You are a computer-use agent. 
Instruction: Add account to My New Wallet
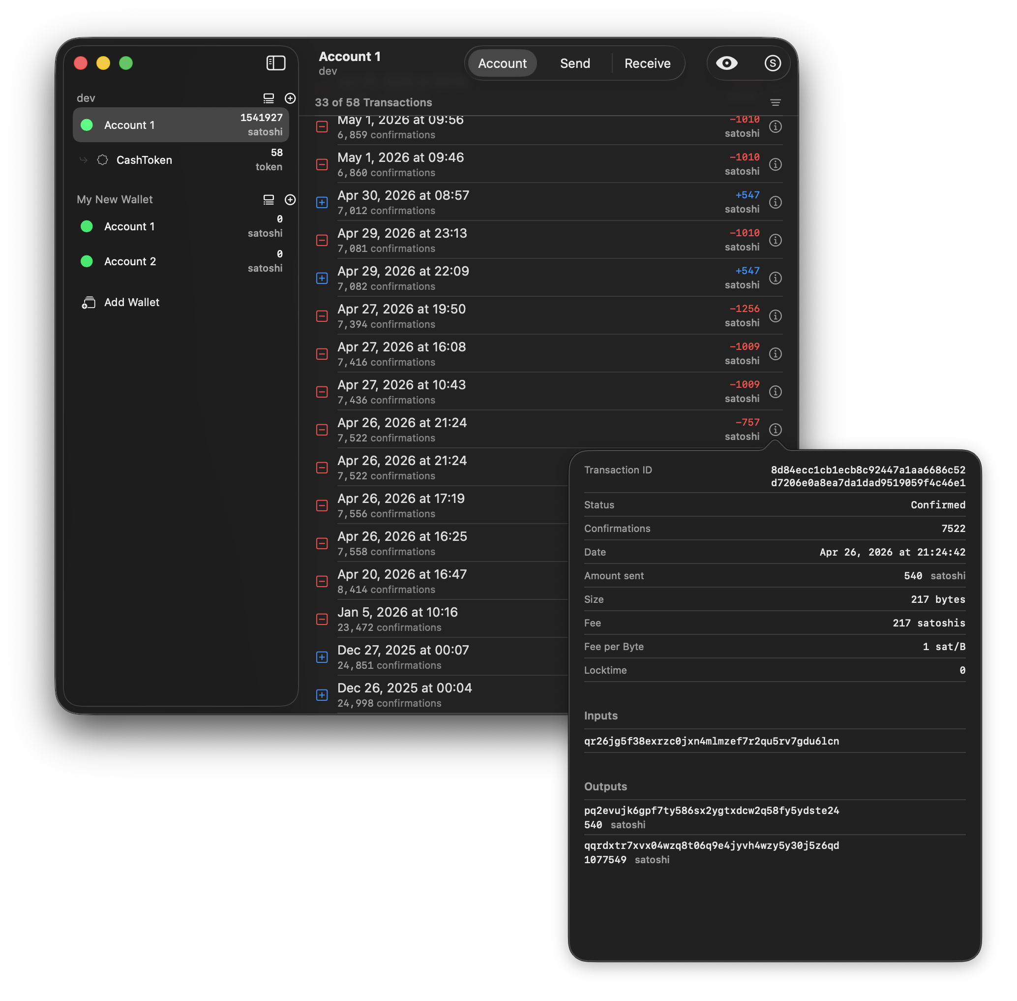(x=290, y=200)
